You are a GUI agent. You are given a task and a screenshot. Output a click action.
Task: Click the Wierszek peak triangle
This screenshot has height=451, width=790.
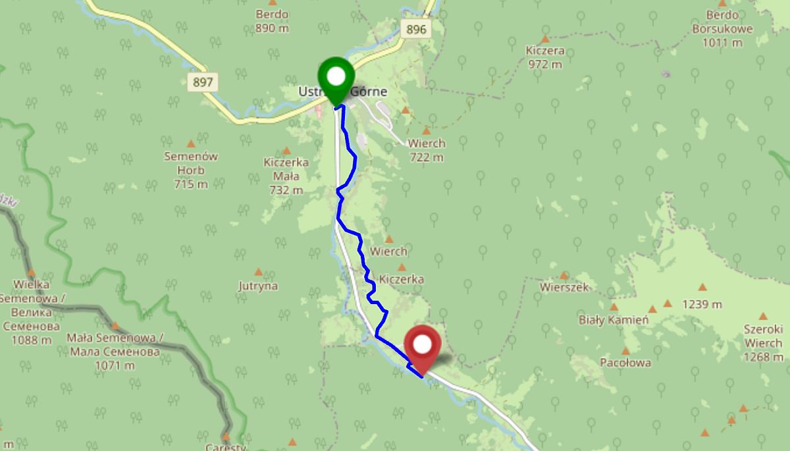(564, 275)
